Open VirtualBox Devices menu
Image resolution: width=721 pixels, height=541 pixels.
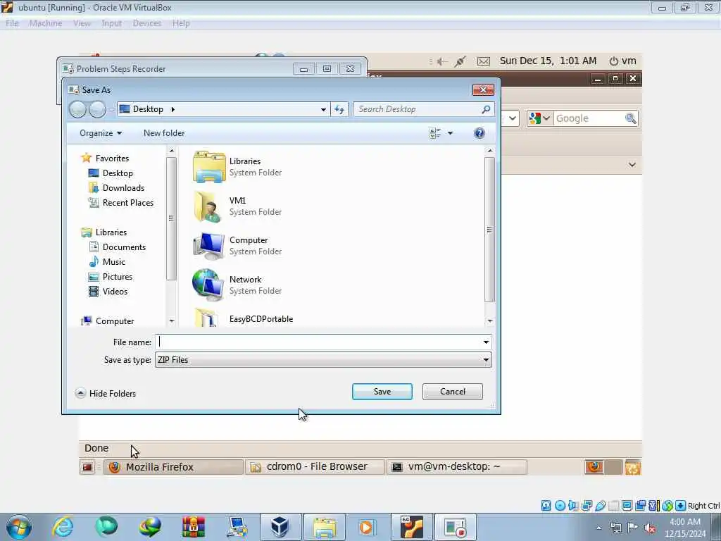[x=147, y=23]
